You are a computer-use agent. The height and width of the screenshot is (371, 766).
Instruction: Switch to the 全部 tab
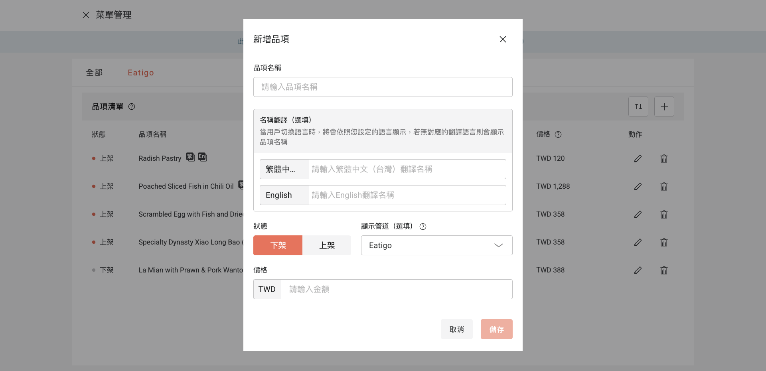[x=94, y=73]
